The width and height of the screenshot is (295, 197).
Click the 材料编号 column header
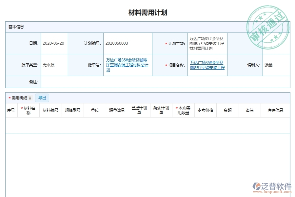coord(50,110)
